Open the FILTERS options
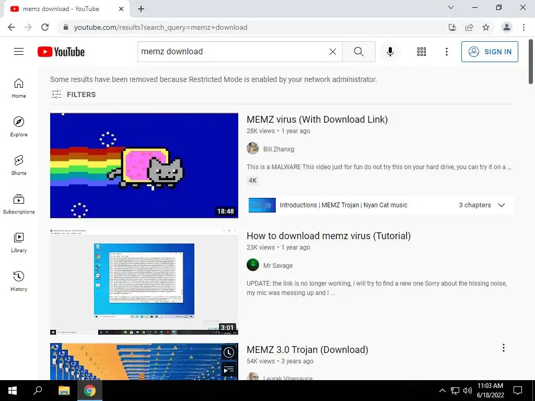 [73, 95]
